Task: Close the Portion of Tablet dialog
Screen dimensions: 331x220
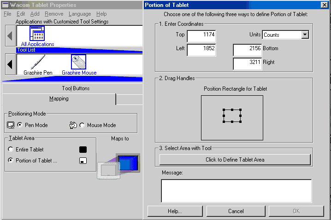Action: tap(324, 5)
